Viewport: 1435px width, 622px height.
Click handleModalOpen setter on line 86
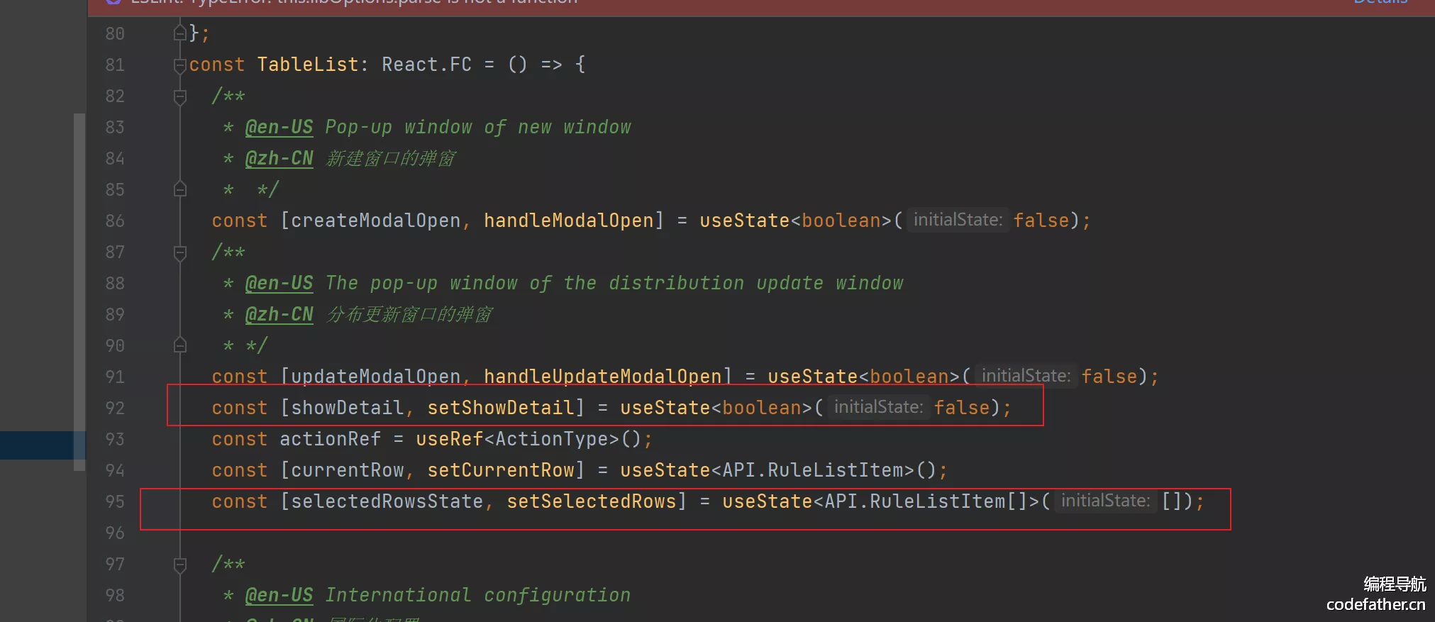point(568,221)
